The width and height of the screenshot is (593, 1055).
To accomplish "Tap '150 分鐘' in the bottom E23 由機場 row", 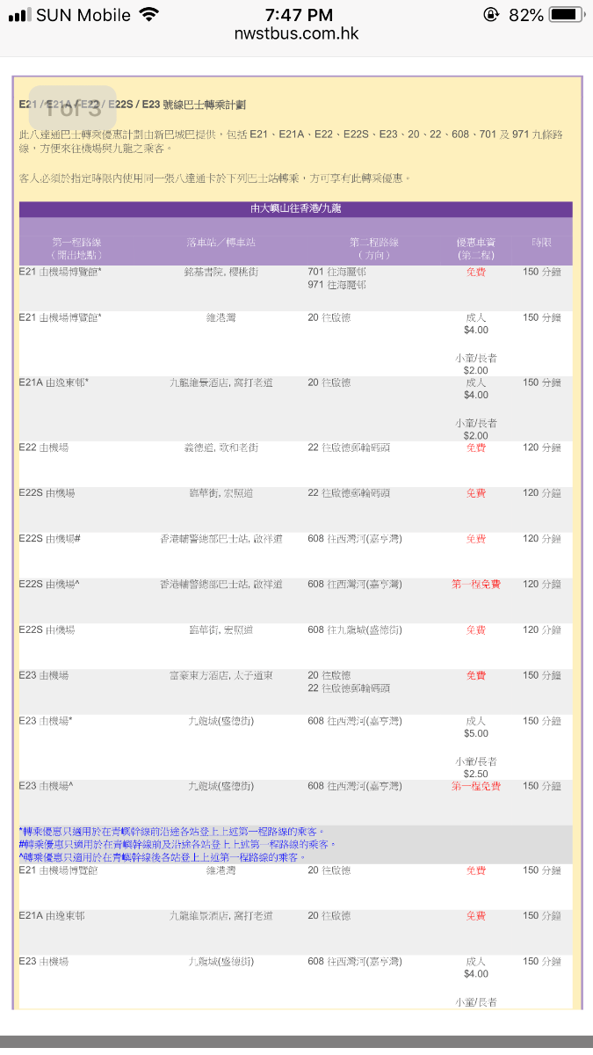I will pos(542,963).
